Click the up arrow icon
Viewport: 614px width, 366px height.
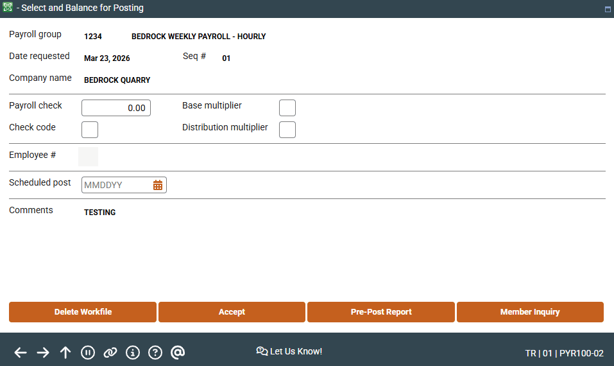(x=65, y=353)
